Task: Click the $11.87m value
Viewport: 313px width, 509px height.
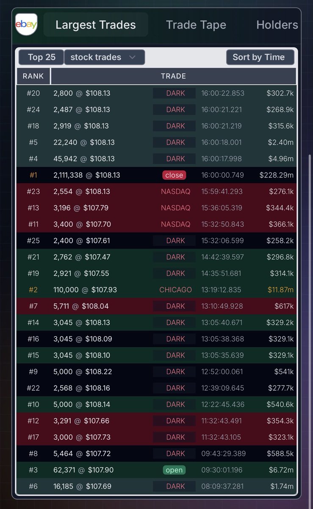Action: [x=280, y=290]
